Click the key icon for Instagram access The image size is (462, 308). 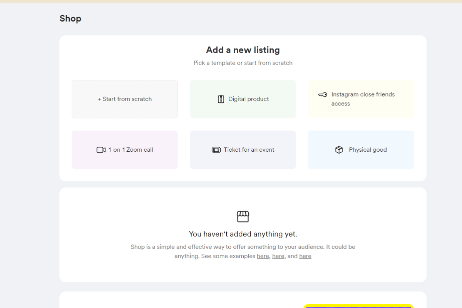coord(323,95)
